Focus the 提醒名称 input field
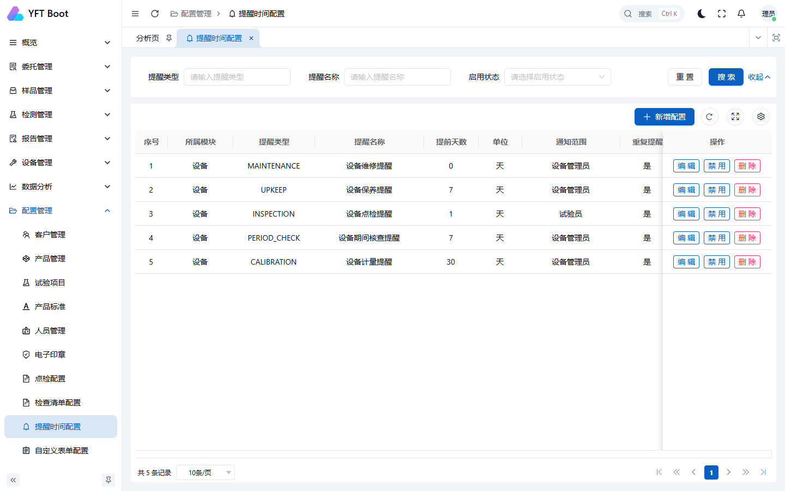This screenshot has height=491, width=785. (397, 77)
